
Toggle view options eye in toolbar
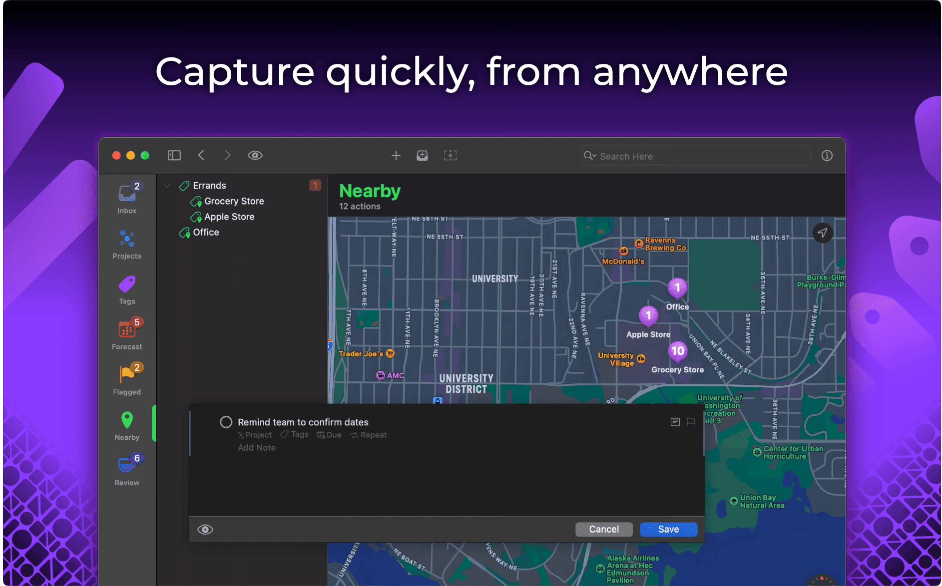[x=255, y=155]
